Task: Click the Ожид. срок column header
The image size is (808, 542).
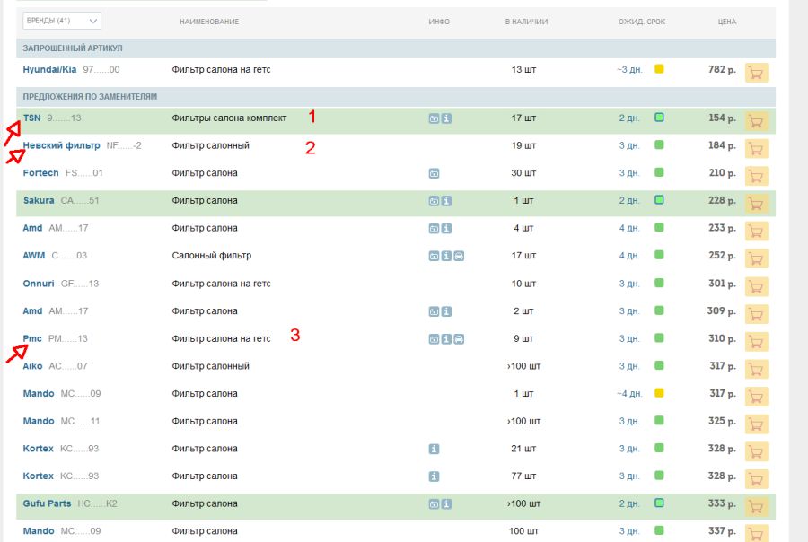Action: (642, 22)
